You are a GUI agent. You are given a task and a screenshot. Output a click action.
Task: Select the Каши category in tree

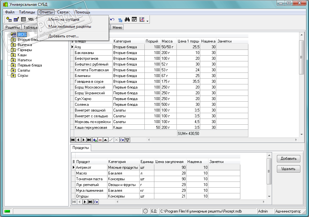point(22,55)
